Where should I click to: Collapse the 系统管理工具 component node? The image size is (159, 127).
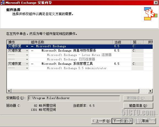coord(32,64)
